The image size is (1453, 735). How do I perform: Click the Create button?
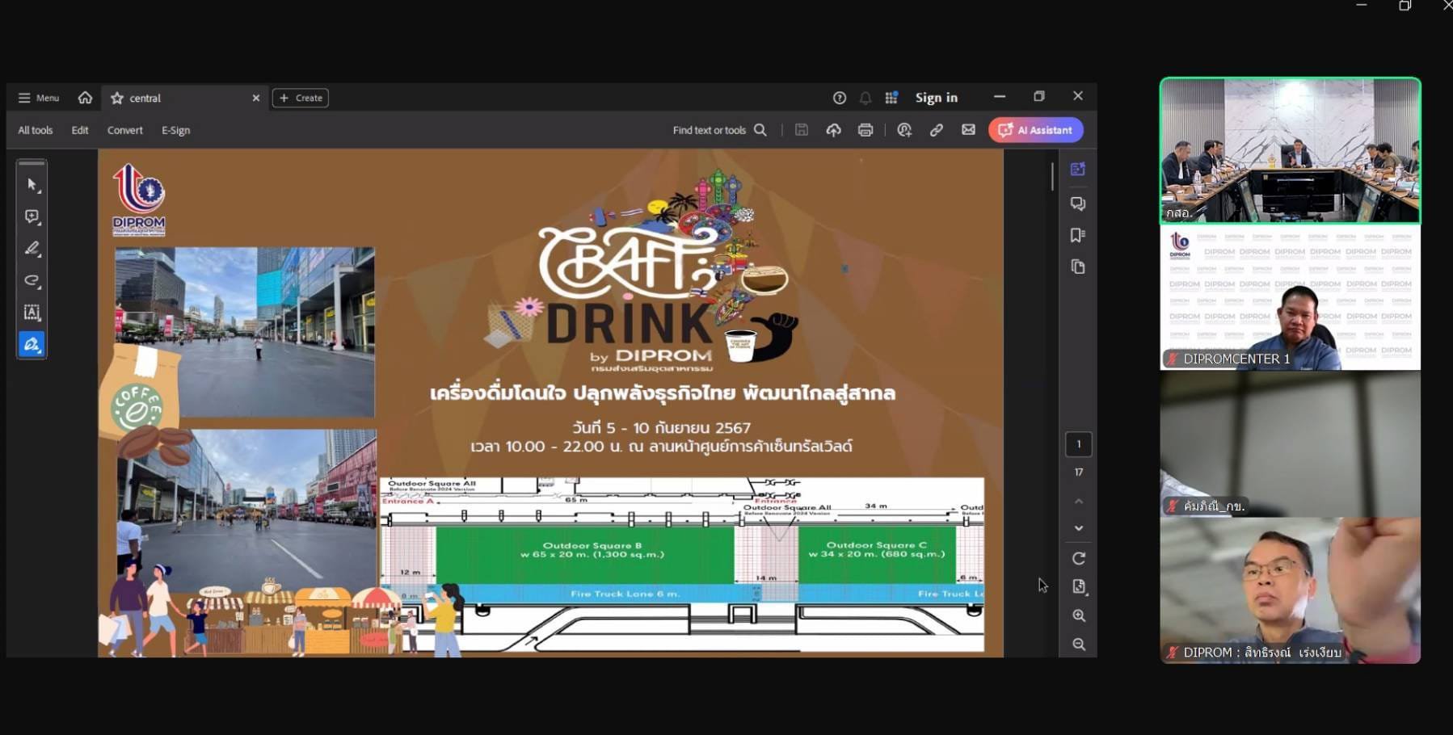point(301,98)
